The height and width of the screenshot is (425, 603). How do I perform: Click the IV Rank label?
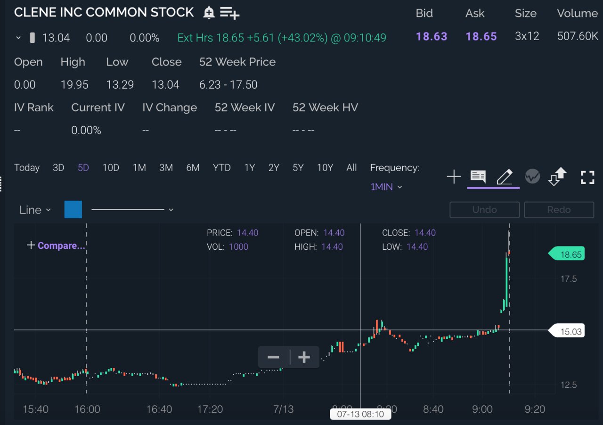[34, 107]
